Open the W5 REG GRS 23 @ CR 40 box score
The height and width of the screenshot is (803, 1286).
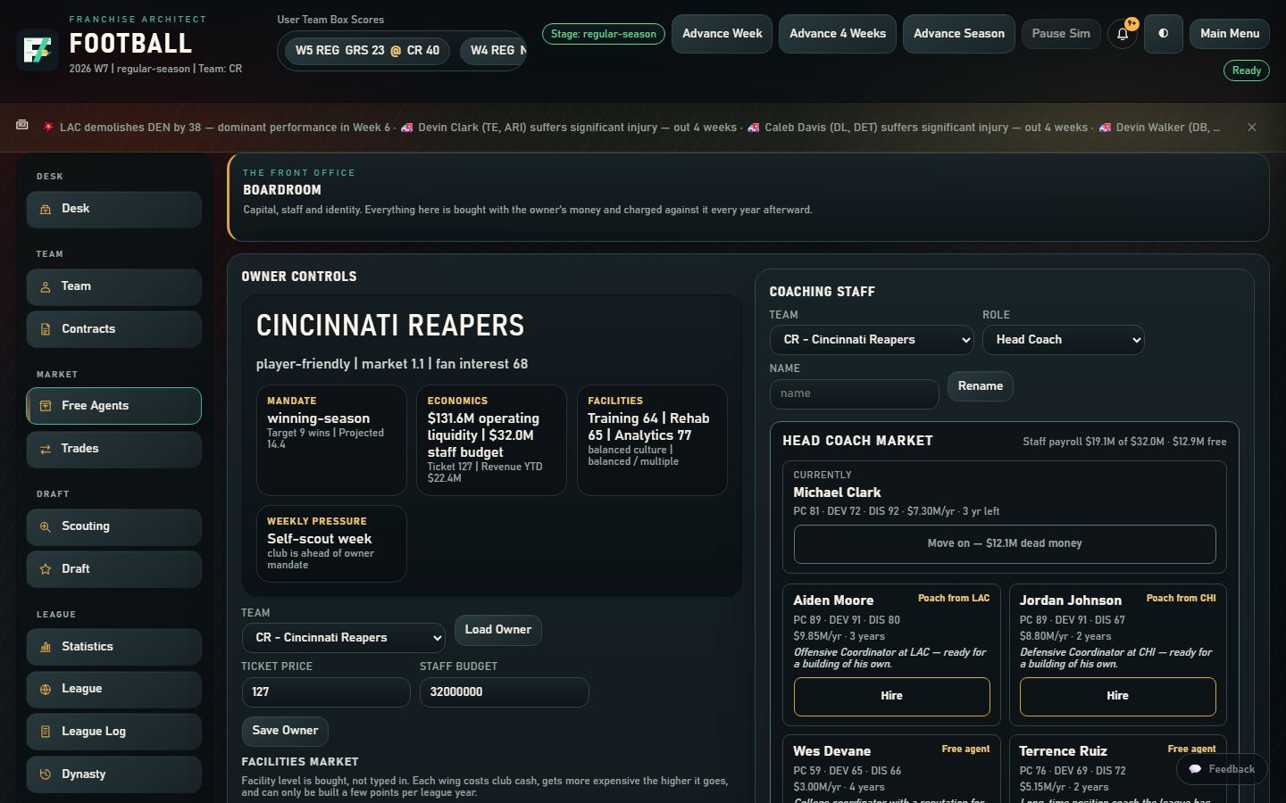pos(368,51)
